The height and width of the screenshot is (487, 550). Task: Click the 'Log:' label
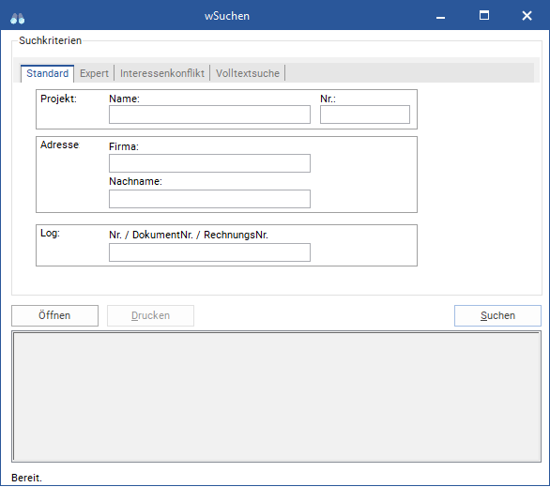(50, 233)
